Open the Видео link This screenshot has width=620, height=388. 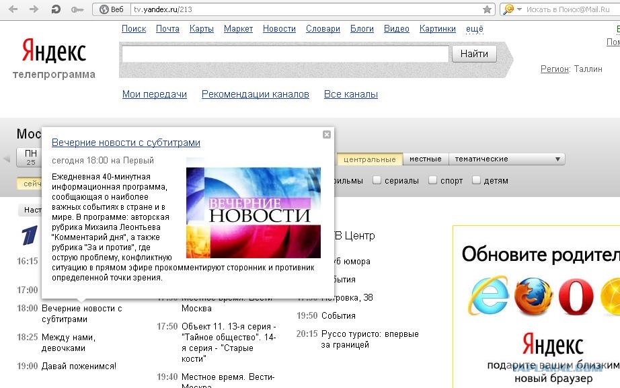tap(397, 29)
